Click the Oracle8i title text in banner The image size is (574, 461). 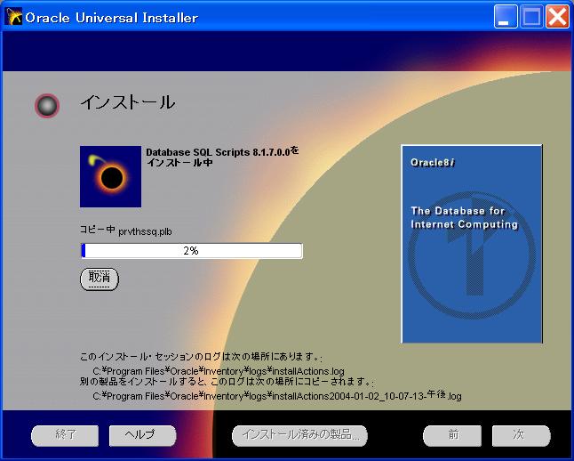pyautogui.click(x=433, y=163)
